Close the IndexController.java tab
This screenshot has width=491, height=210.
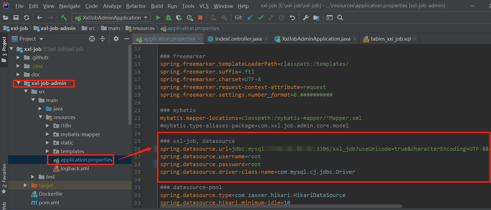click(x=266, y=39)
